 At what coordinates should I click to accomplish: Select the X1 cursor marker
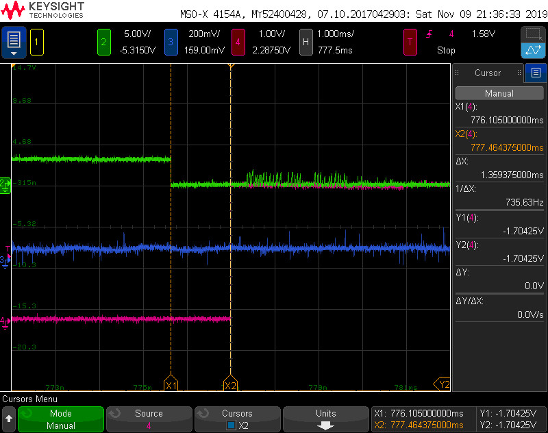pyautogui.click(x=171, y=385)
